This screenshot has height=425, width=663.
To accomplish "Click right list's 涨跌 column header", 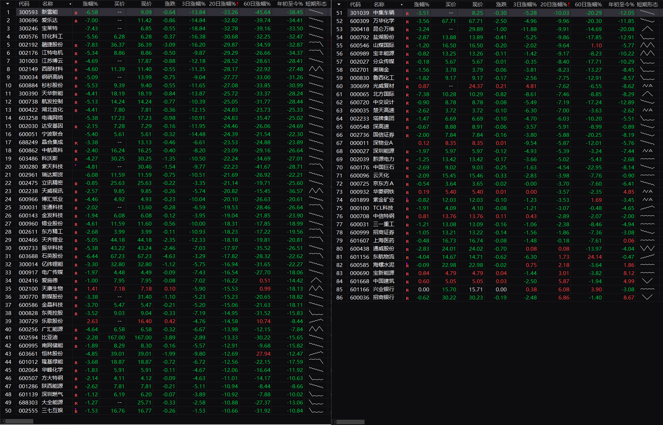I will point(501,5).
